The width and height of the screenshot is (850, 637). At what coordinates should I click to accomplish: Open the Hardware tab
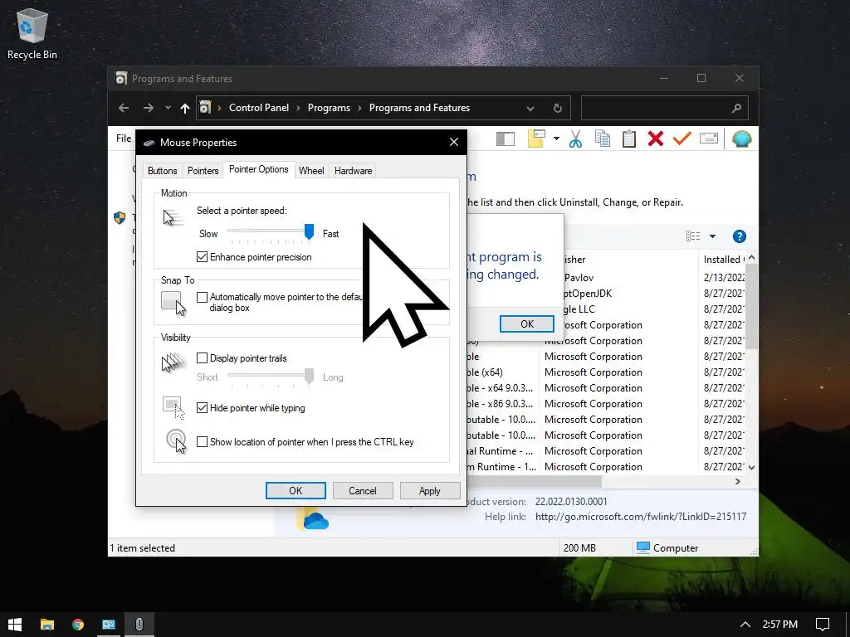pyautogui.click(x=353, y=171)
